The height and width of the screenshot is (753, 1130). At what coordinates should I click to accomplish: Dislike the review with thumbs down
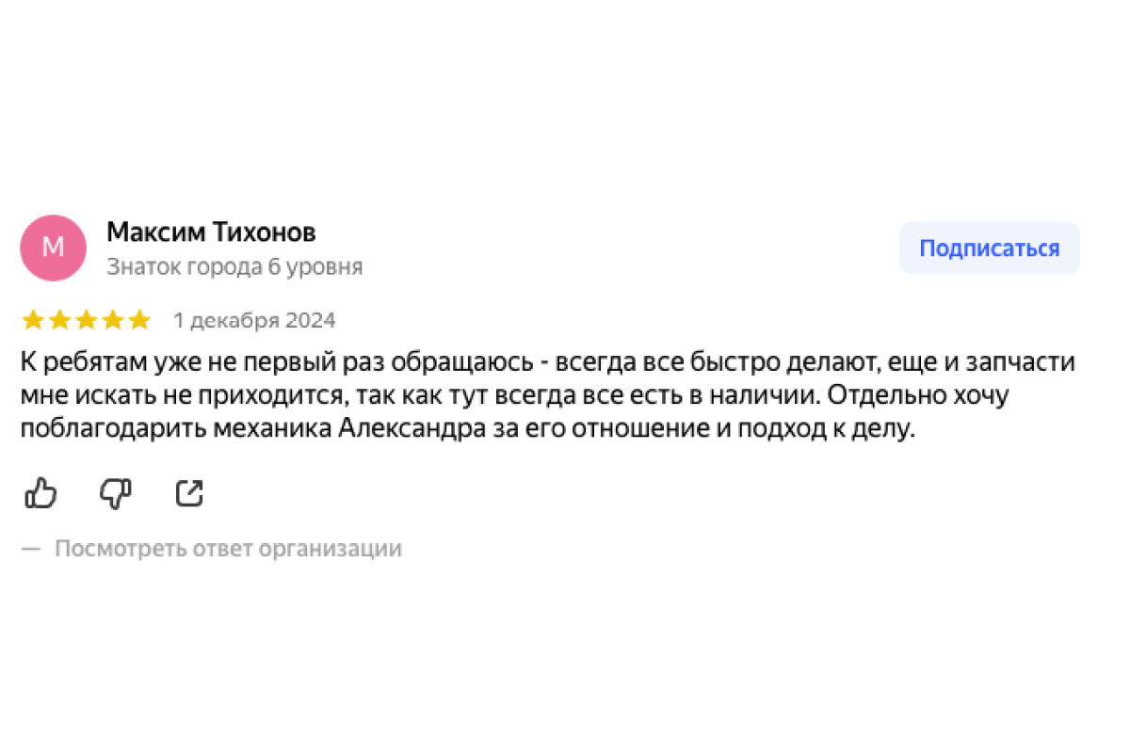click(x=116, y=492)
